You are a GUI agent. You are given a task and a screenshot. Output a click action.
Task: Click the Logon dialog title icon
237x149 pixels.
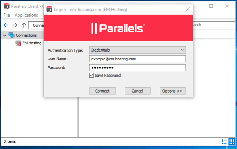pyautogui.click(x=48, y=9)
